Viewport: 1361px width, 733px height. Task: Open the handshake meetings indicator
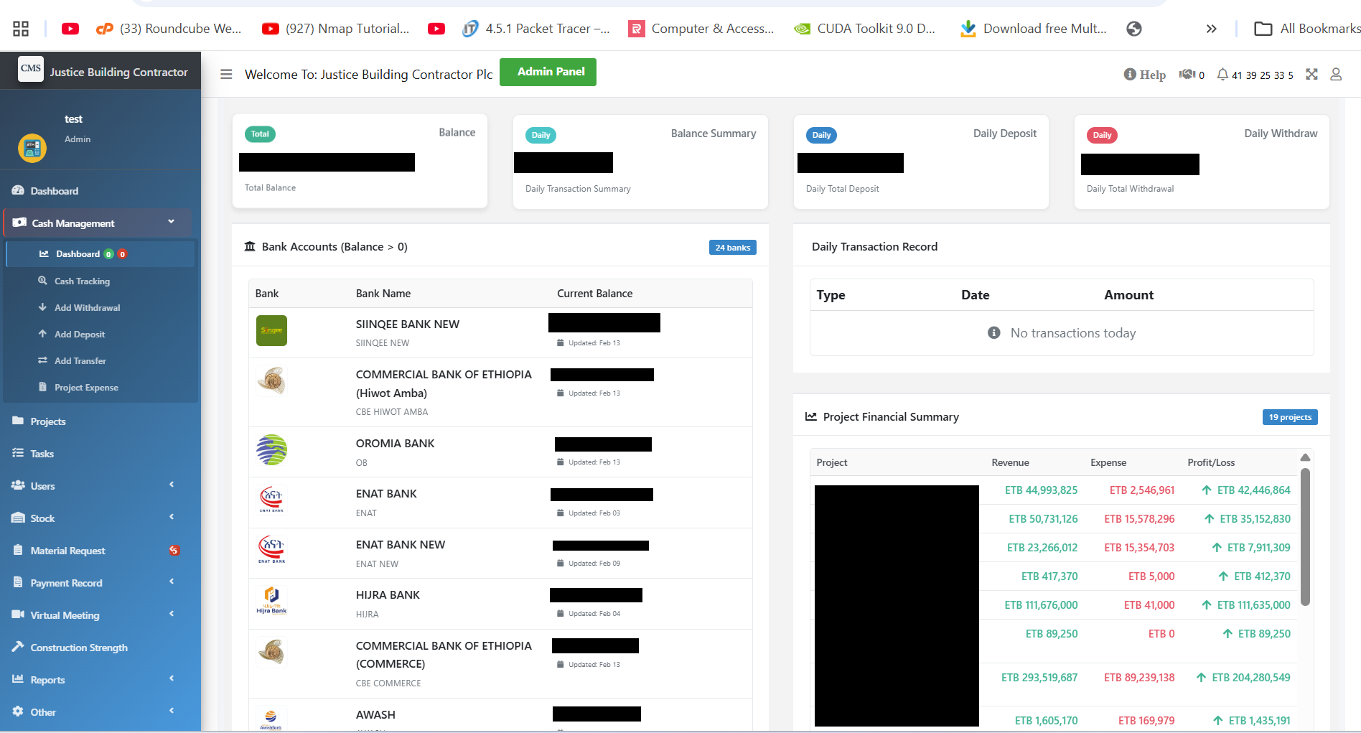(x=1188, y=74)
